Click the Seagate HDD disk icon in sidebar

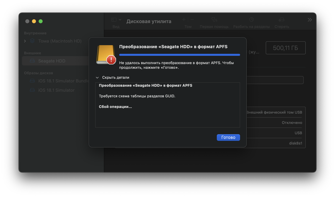tap(32, 61)
